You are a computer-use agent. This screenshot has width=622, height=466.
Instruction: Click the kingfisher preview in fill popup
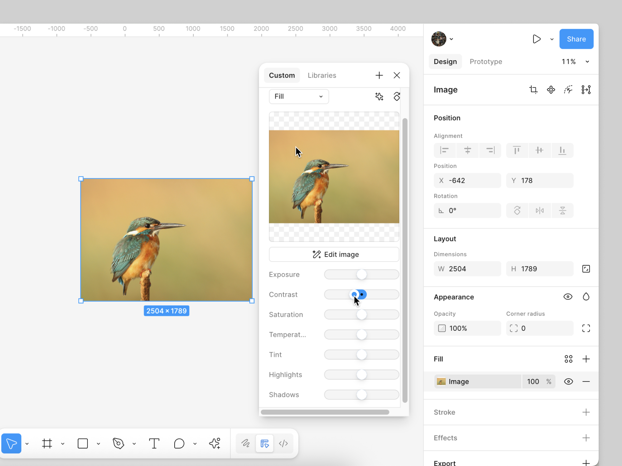[334, 177]
